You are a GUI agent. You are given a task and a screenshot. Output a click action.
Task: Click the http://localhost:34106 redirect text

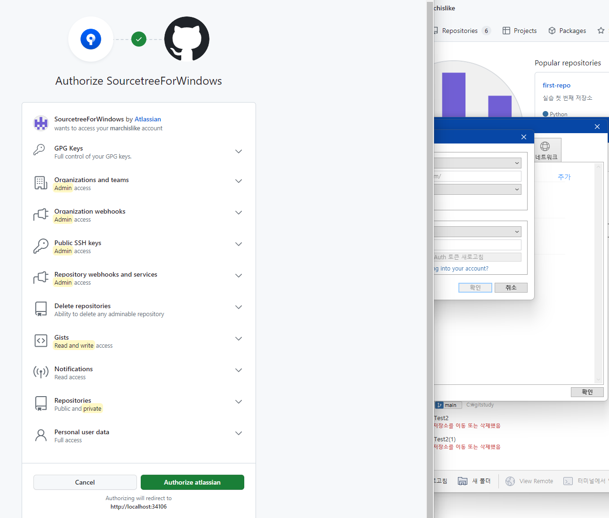(x=139, y=507)
